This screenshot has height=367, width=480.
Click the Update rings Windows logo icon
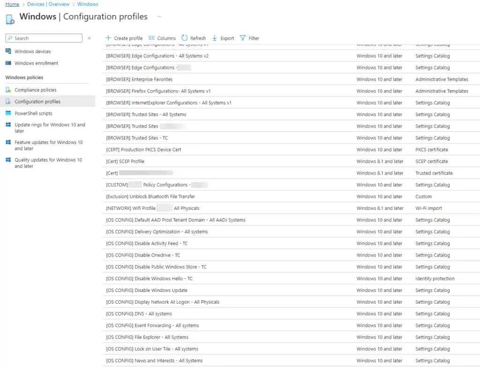(x=8, y=125)
